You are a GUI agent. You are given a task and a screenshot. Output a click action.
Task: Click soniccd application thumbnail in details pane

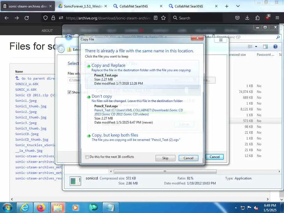coord(75,181)
